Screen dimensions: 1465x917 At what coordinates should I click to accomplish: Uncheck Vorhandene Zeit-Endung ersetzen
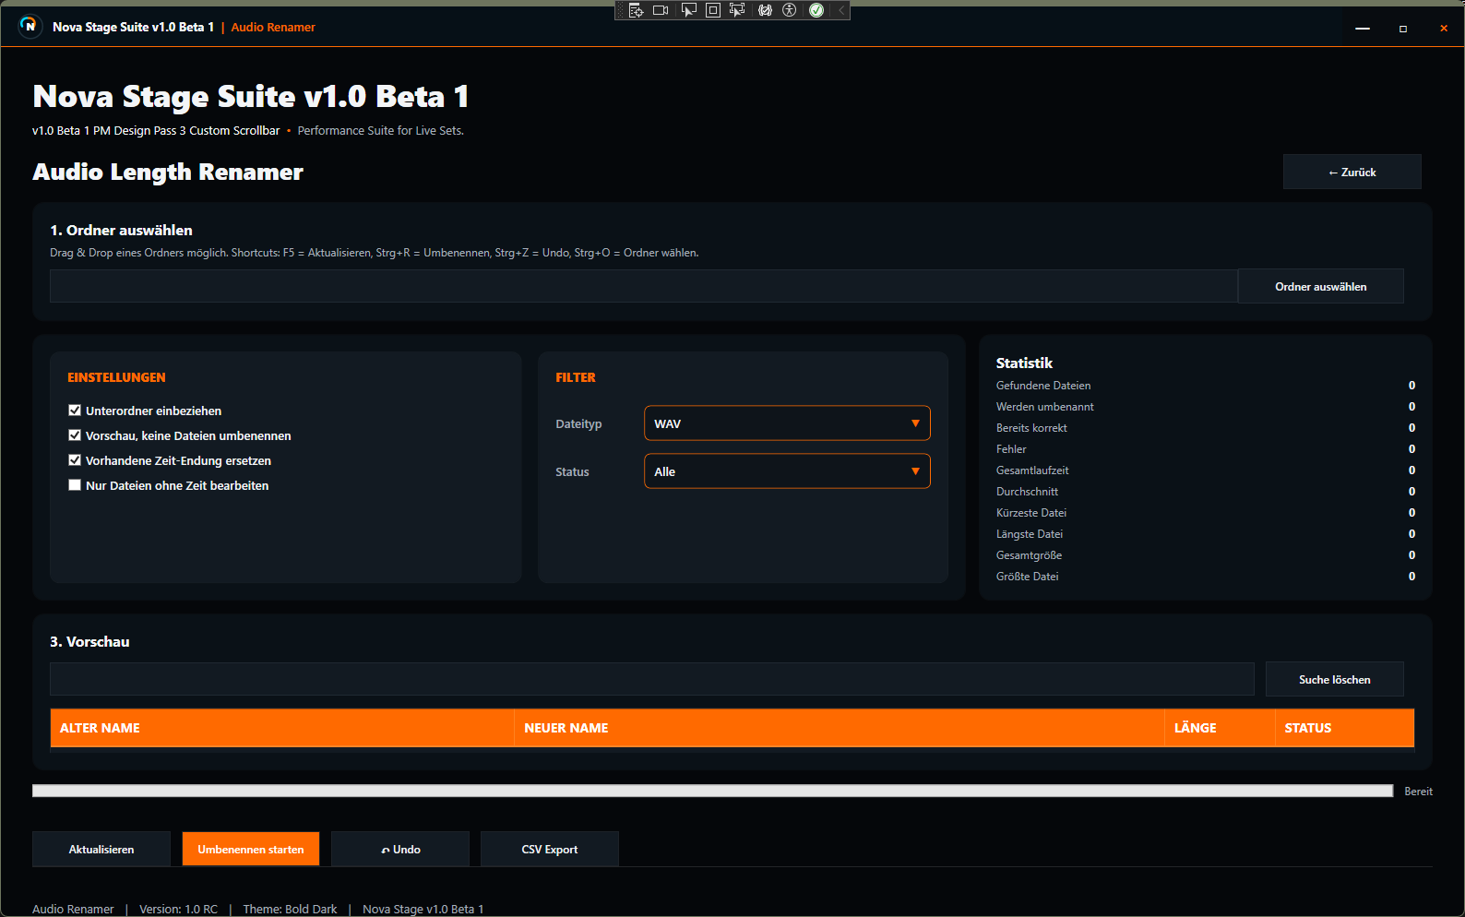point(75,460)
